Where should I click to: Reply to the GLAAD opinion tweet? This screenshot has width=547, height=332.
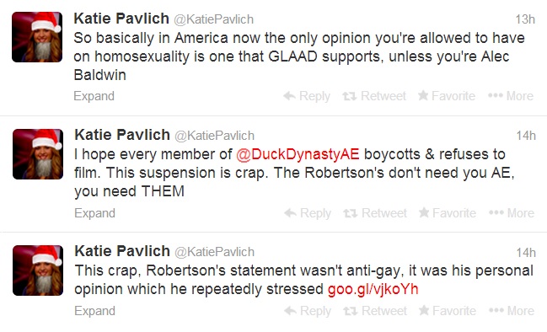click(307, 96)
